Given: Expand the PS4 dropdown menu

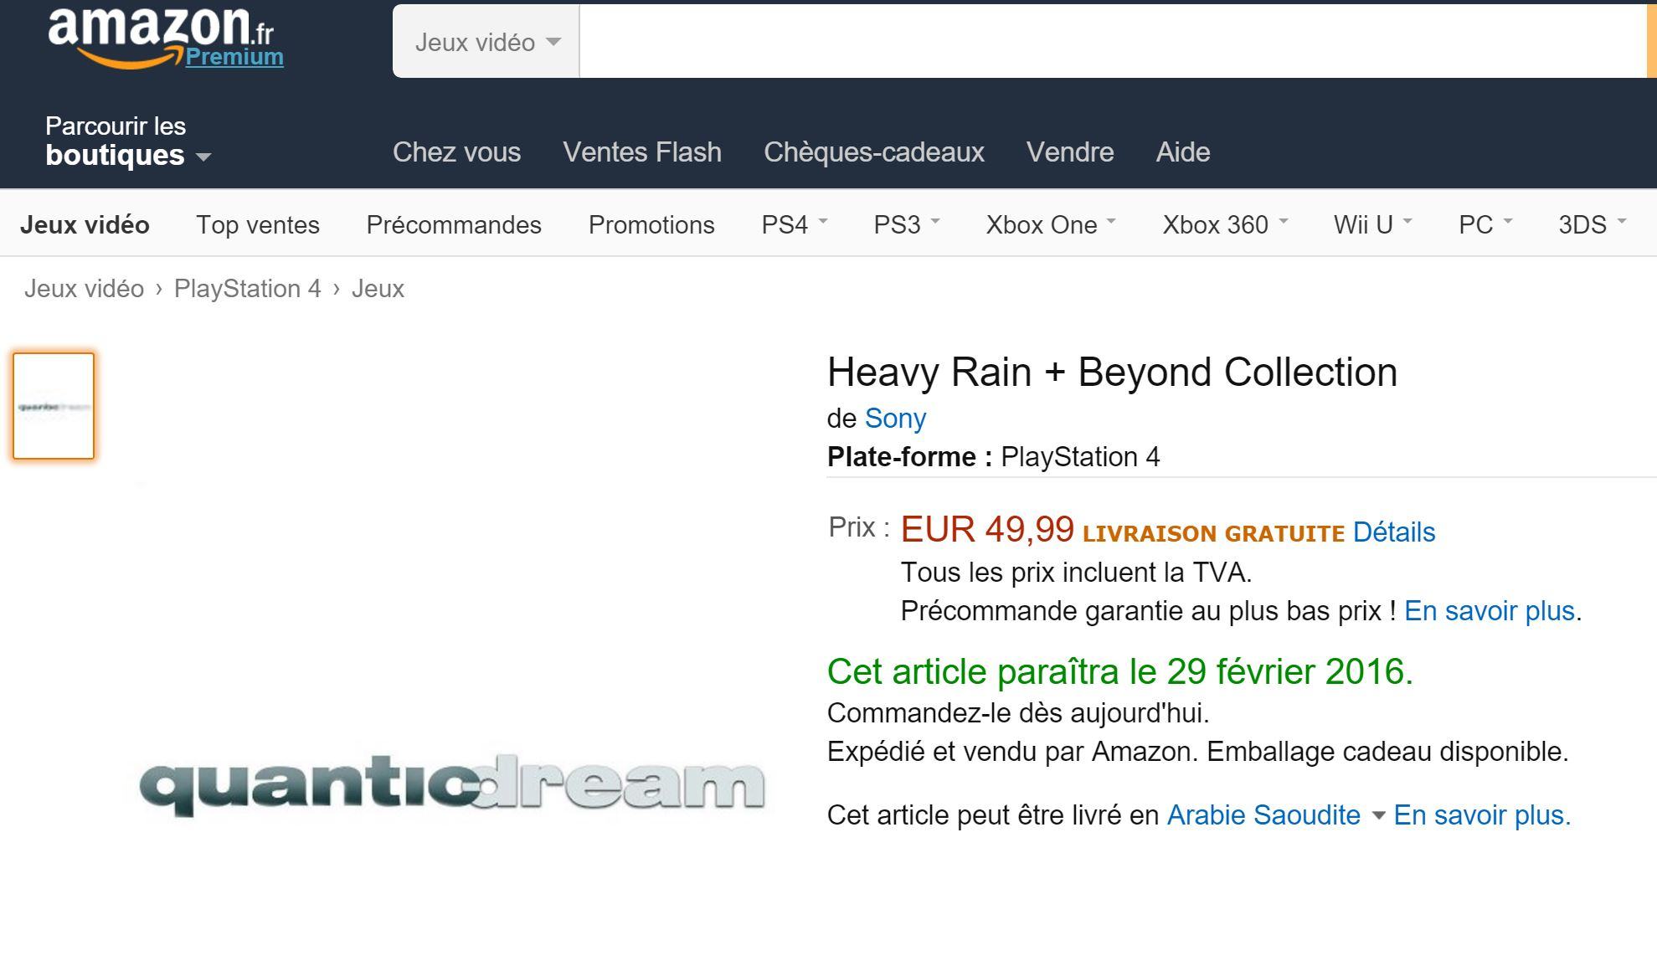Looking at the screenshot, I should point(794,224).
